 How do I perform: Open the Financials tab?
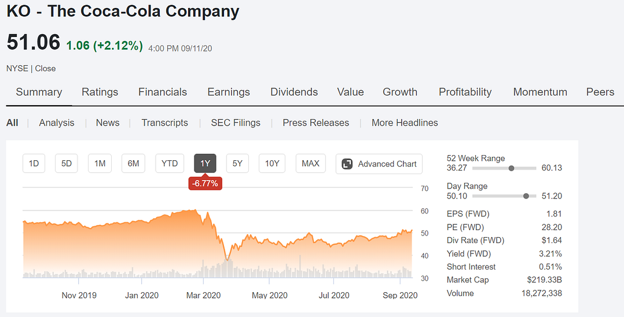pyautogui.click(x=162, y=93)
